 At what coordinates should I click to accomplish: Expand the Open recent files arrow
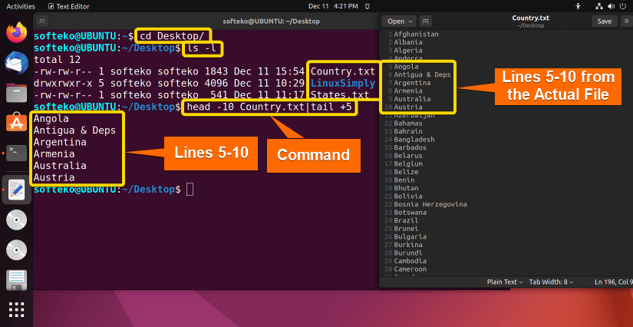tap(411, 21)
